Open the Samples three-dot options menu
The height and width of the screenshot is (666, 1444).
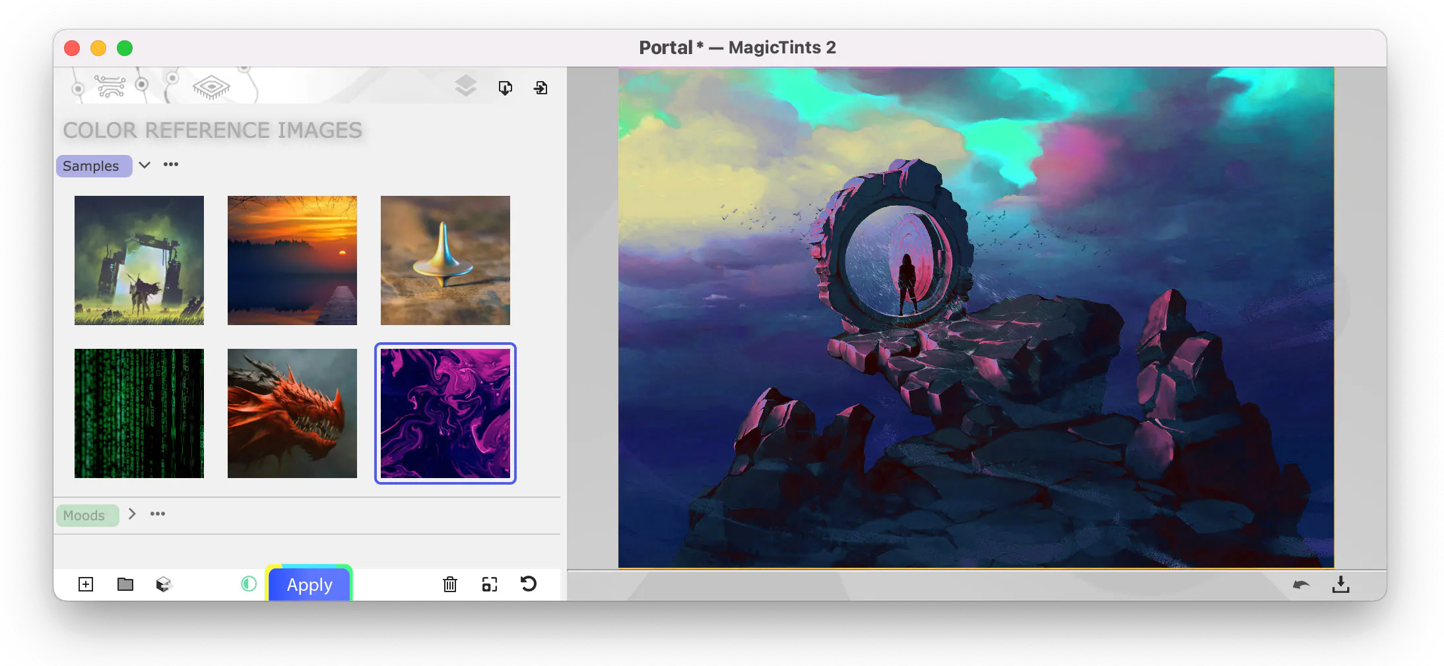pos(171,165)
